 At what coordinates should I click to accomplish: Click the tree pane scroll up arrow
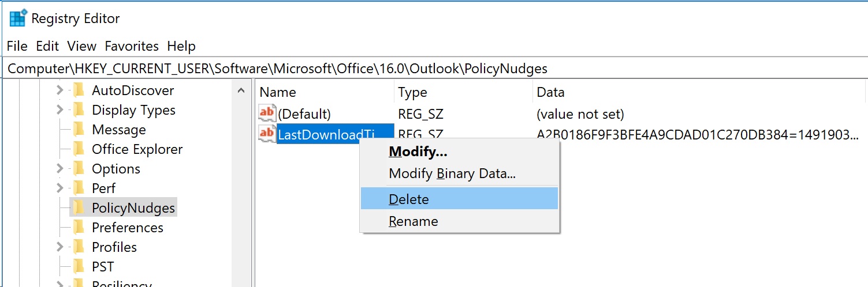(241, 90)
